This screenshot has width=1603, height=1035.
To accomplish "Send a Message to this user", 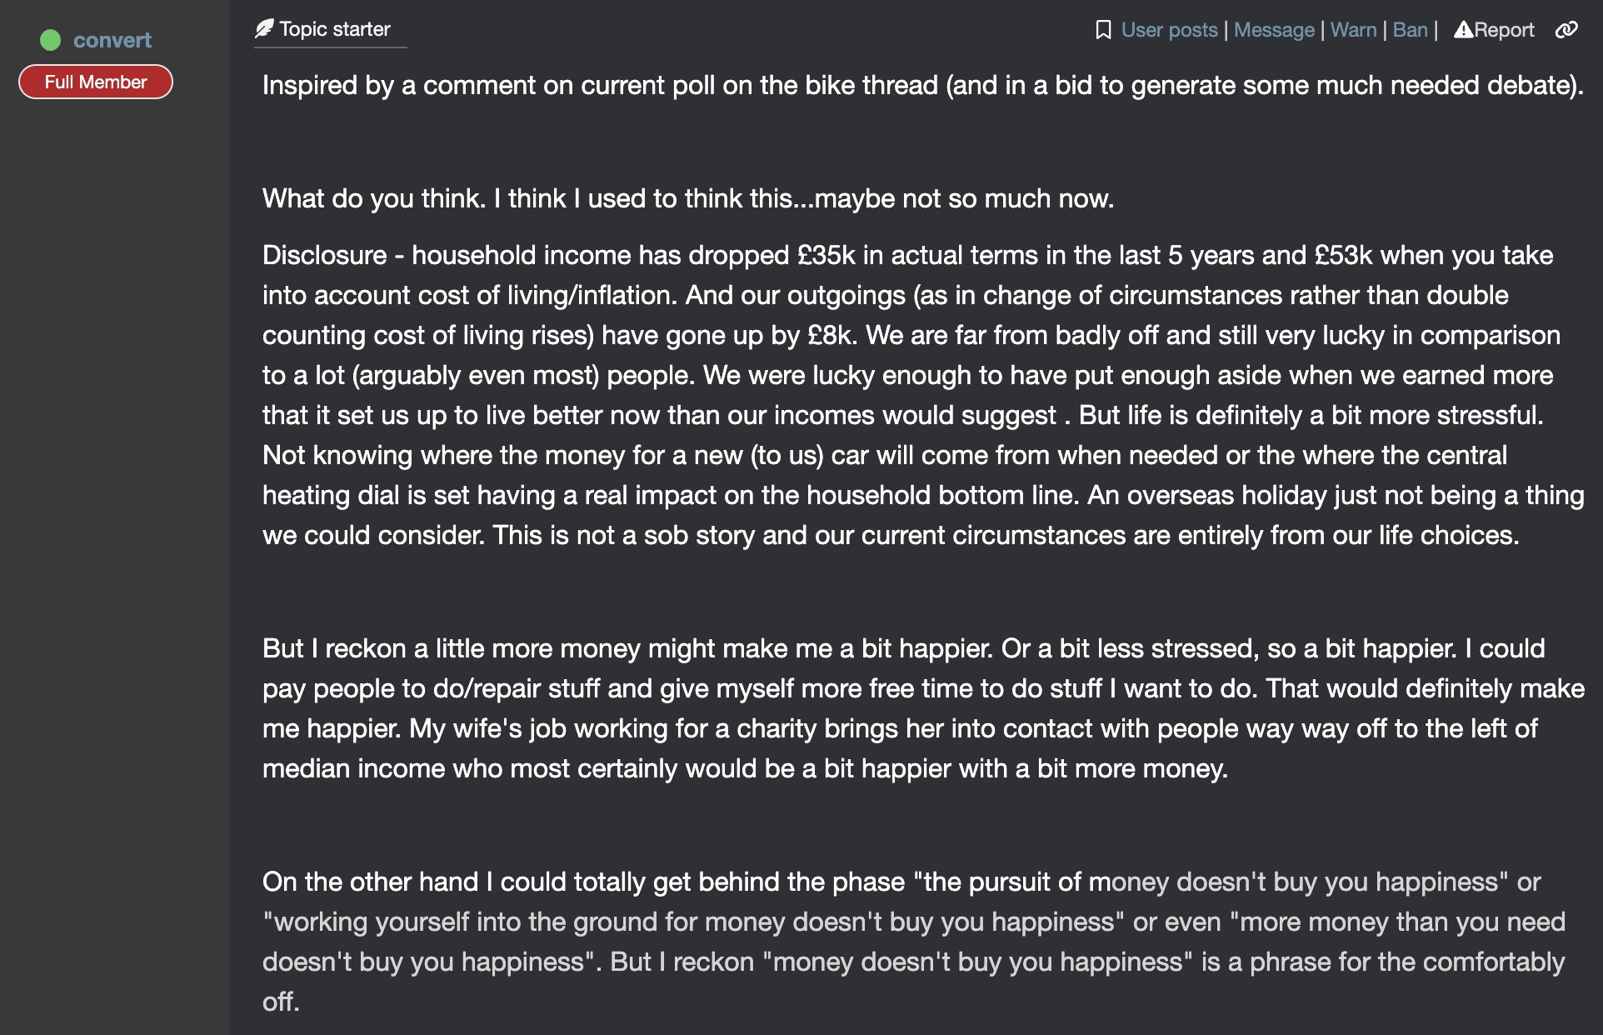I will (x=1274, y=30).
